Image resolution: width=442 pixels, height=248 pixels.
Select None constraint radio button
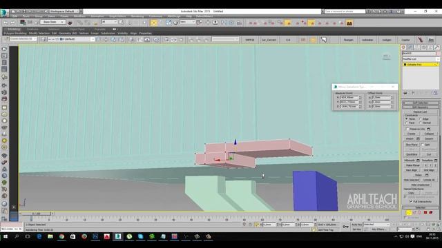(407, 119)
